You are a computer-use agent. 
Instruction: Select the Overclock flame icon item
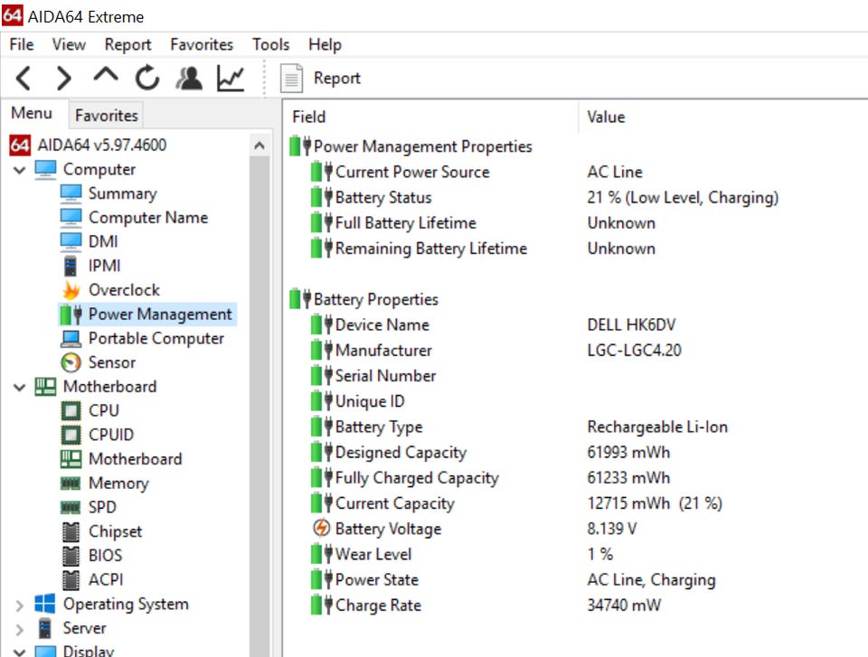(x=123, y=290)
